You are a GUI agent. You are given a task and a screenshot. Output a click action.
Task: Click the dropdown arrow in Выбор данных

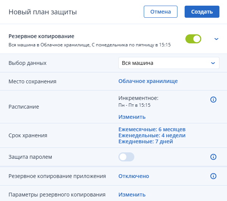coord(213,63)
